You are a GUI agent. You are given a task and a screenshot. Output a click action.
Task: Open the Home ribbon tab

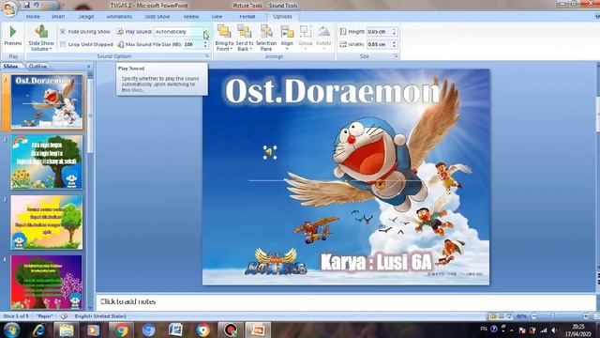(x=33, y=17)
